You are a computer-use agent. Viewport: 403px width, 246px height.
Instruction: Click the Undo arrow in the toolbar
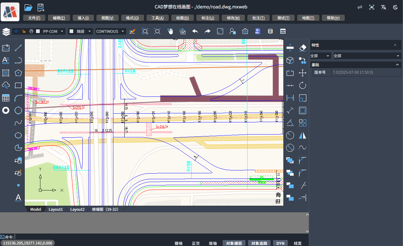195,31
